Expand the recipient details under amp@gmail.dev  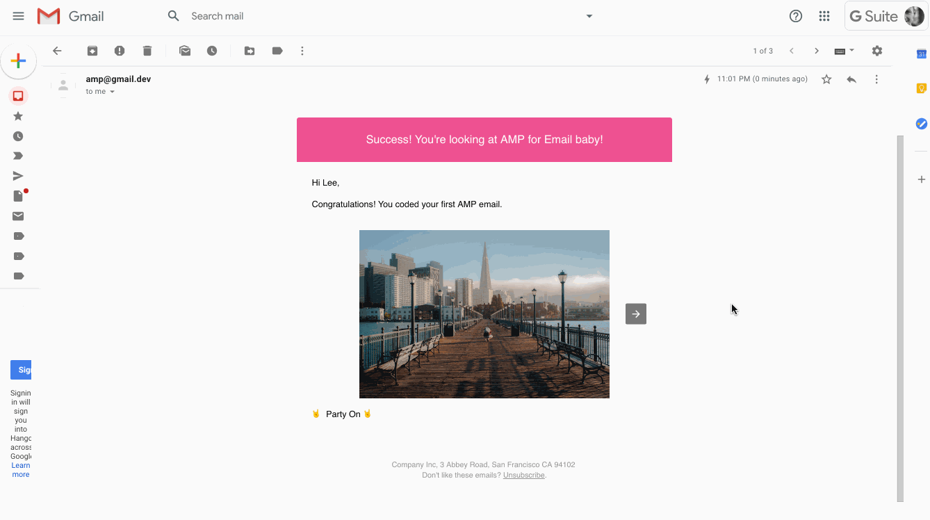[112, 91]
